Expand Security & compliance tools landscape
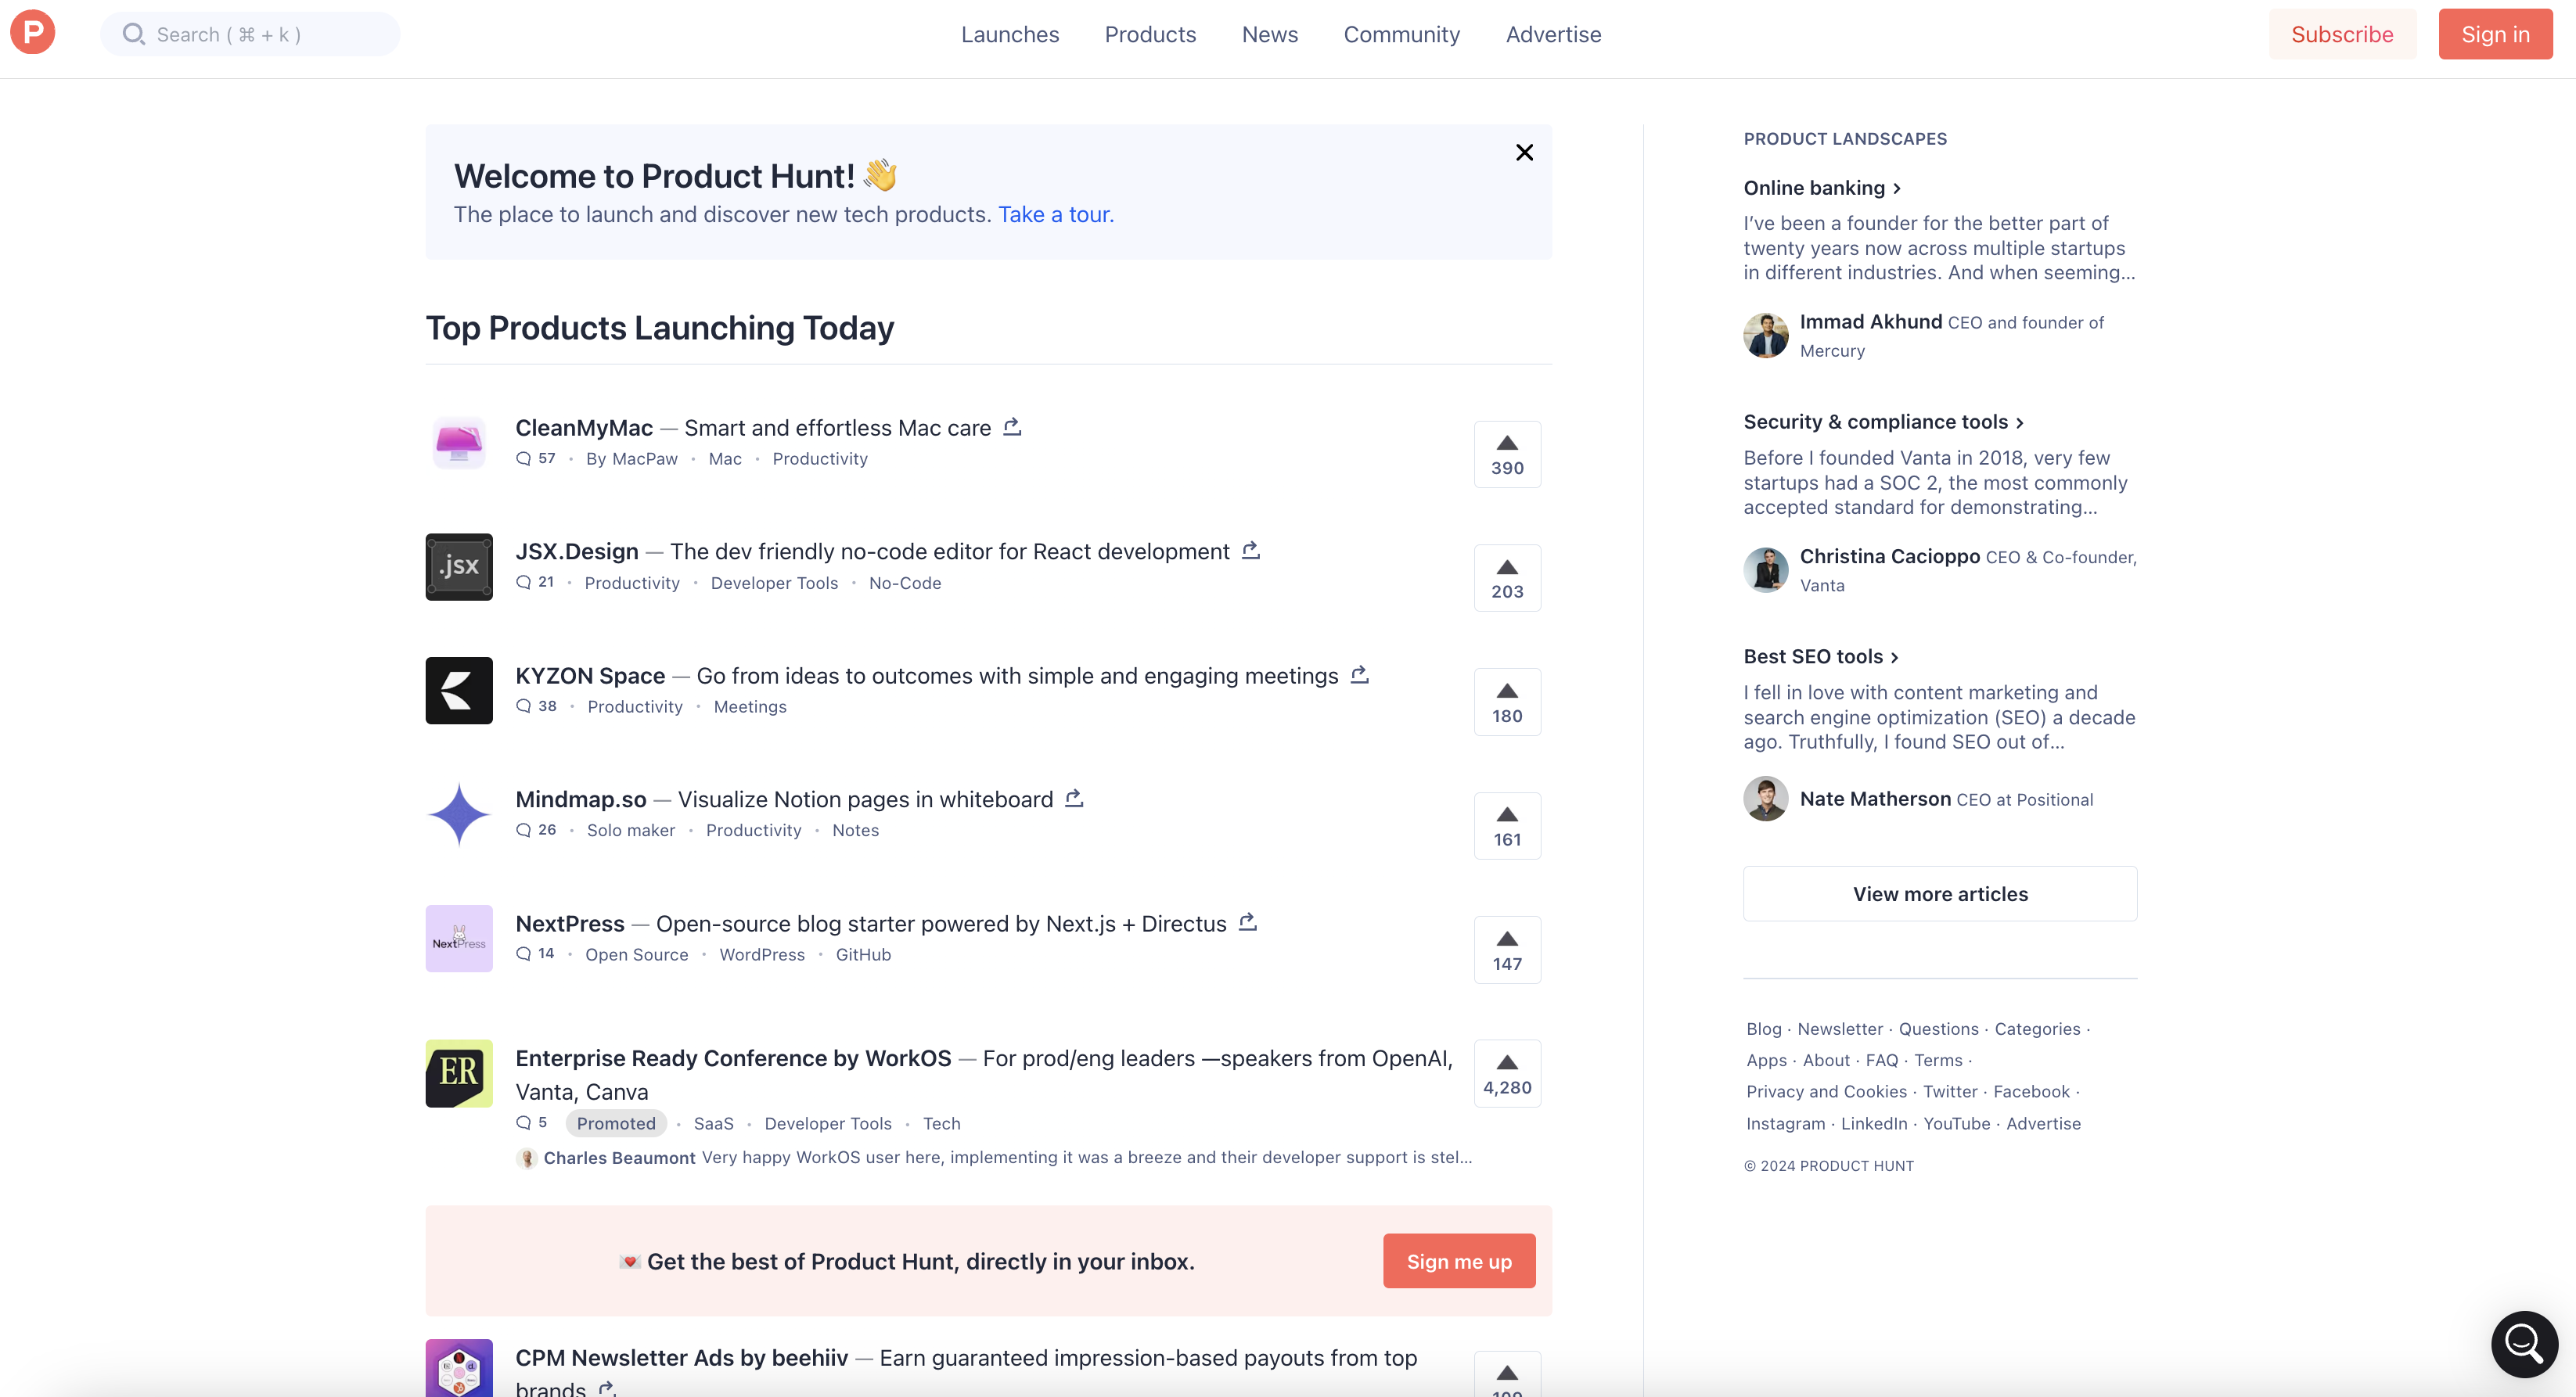 [x=1884, y=422]
